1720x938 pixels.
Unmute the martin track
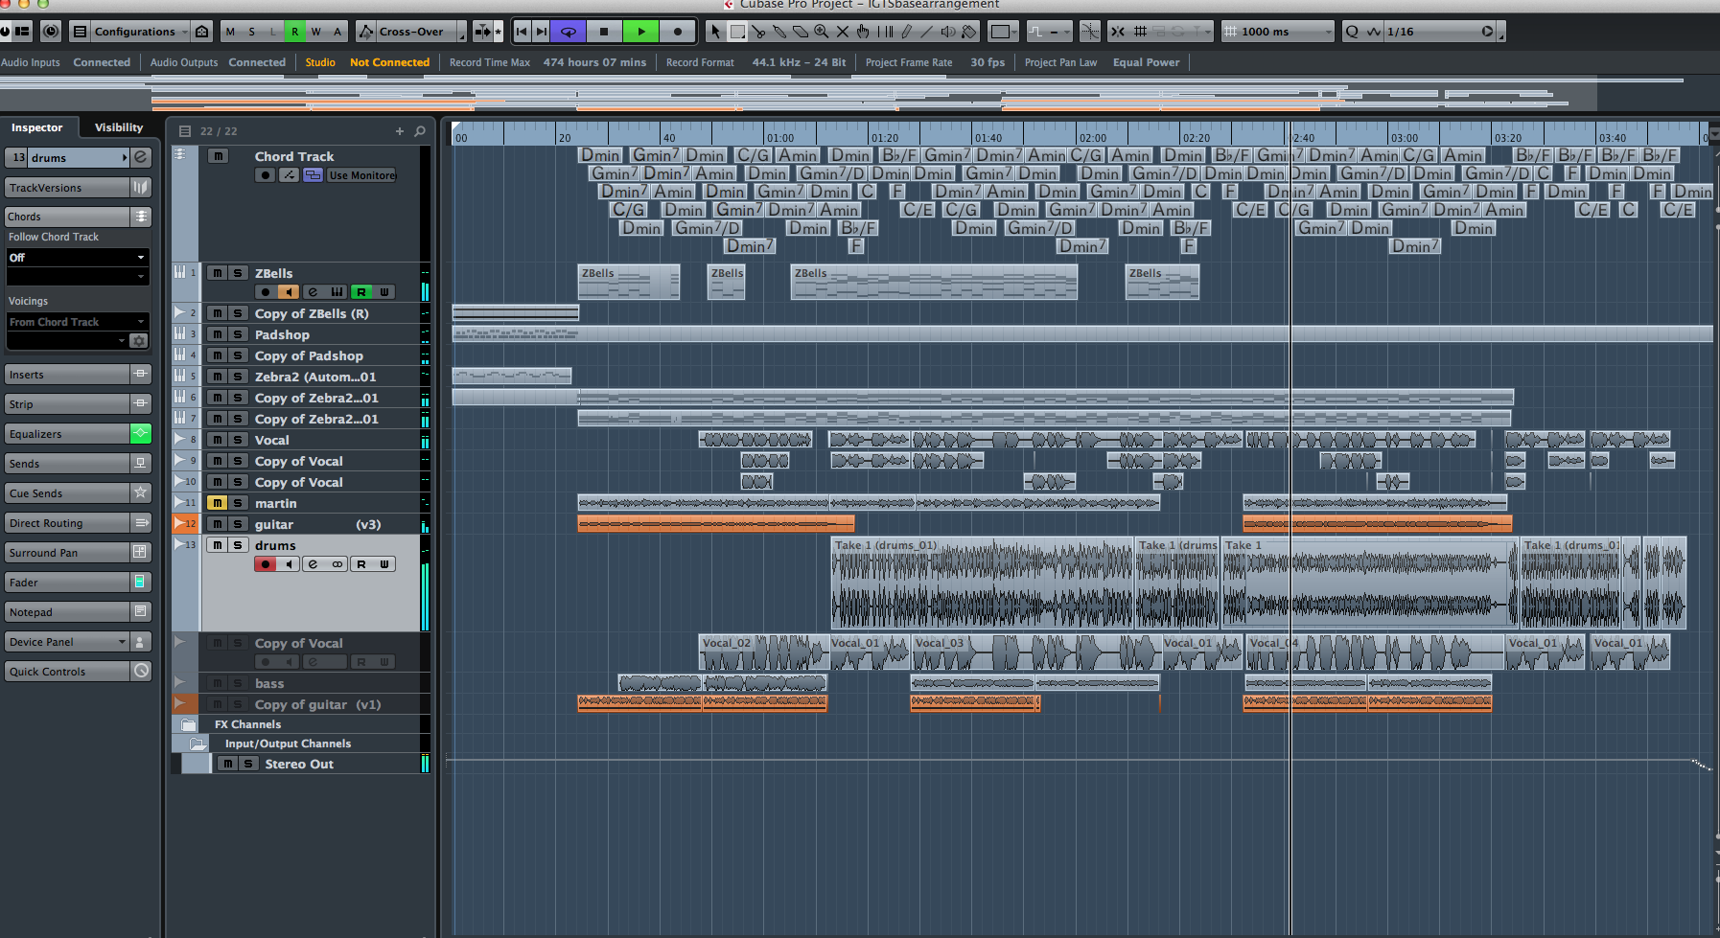tap(218, 503)
